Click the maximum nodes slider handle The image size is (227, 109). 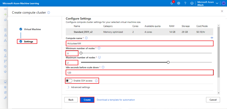pos(168,62)
